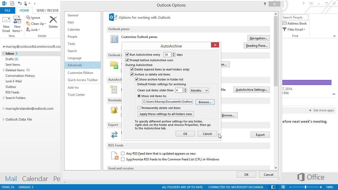
Task: Click the Junk icon
Action: pos(28,30)
